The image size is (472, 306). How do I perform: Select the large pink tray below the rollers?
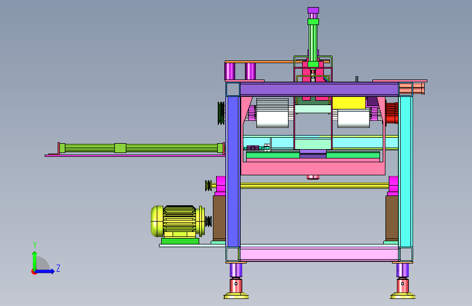pos(313,168)
